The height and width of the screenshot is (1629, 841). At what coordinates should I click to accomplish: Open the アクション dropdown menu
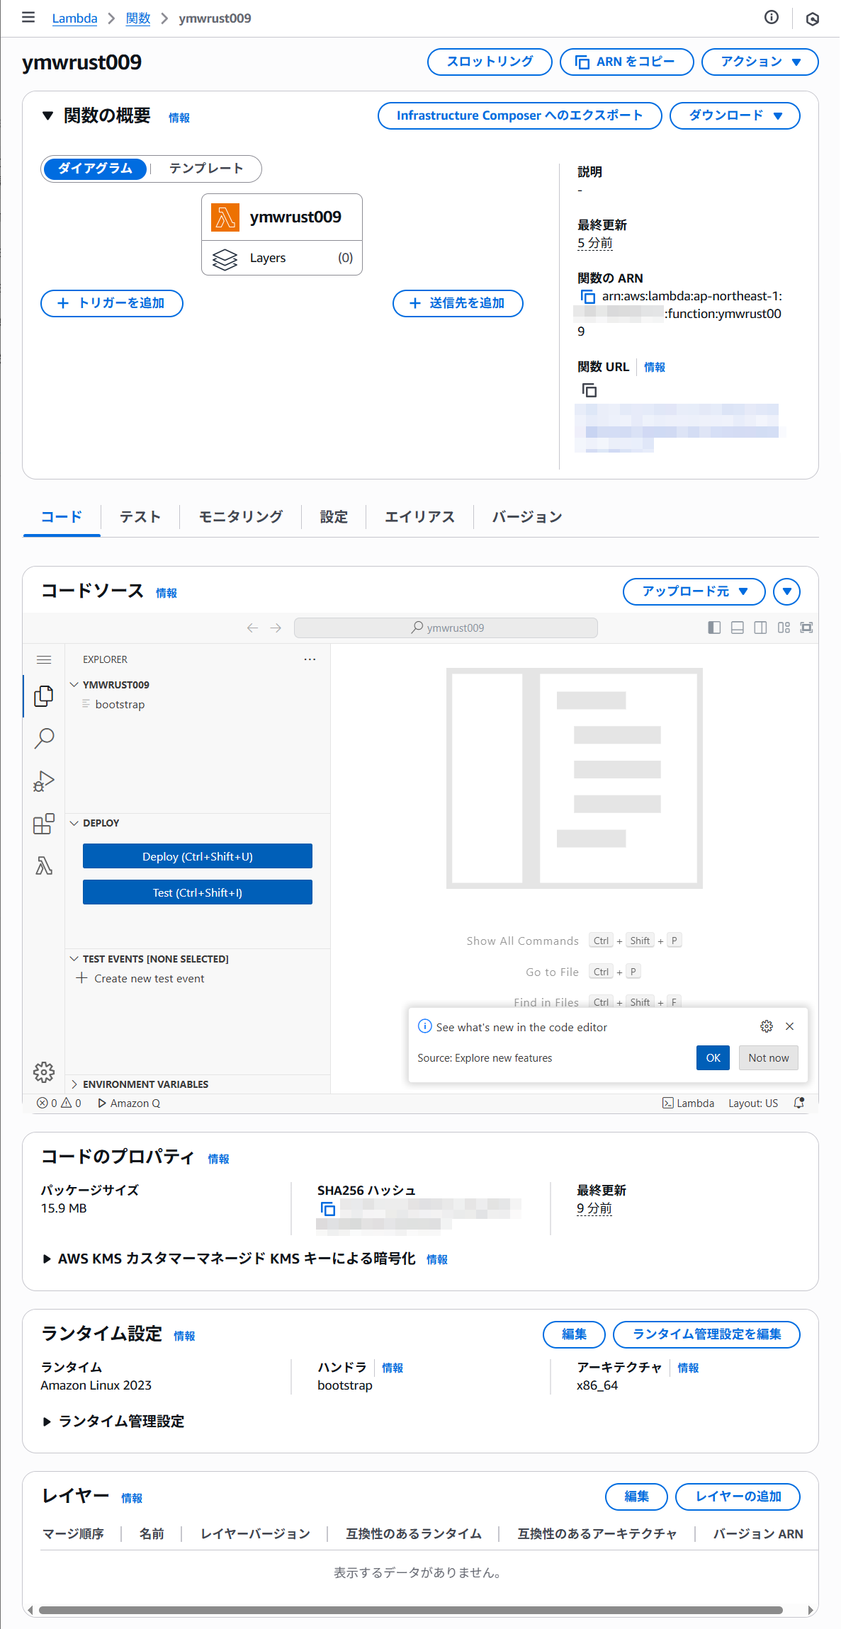pyautogui.click(x=760, y=62)
